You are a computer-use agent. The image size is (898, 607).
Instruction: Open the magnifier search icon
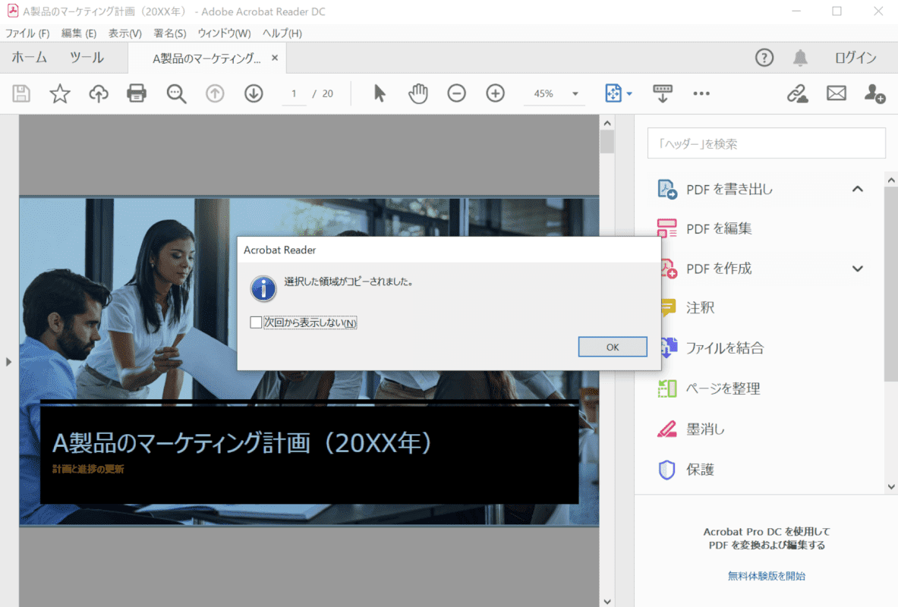[x=176, y=93]
